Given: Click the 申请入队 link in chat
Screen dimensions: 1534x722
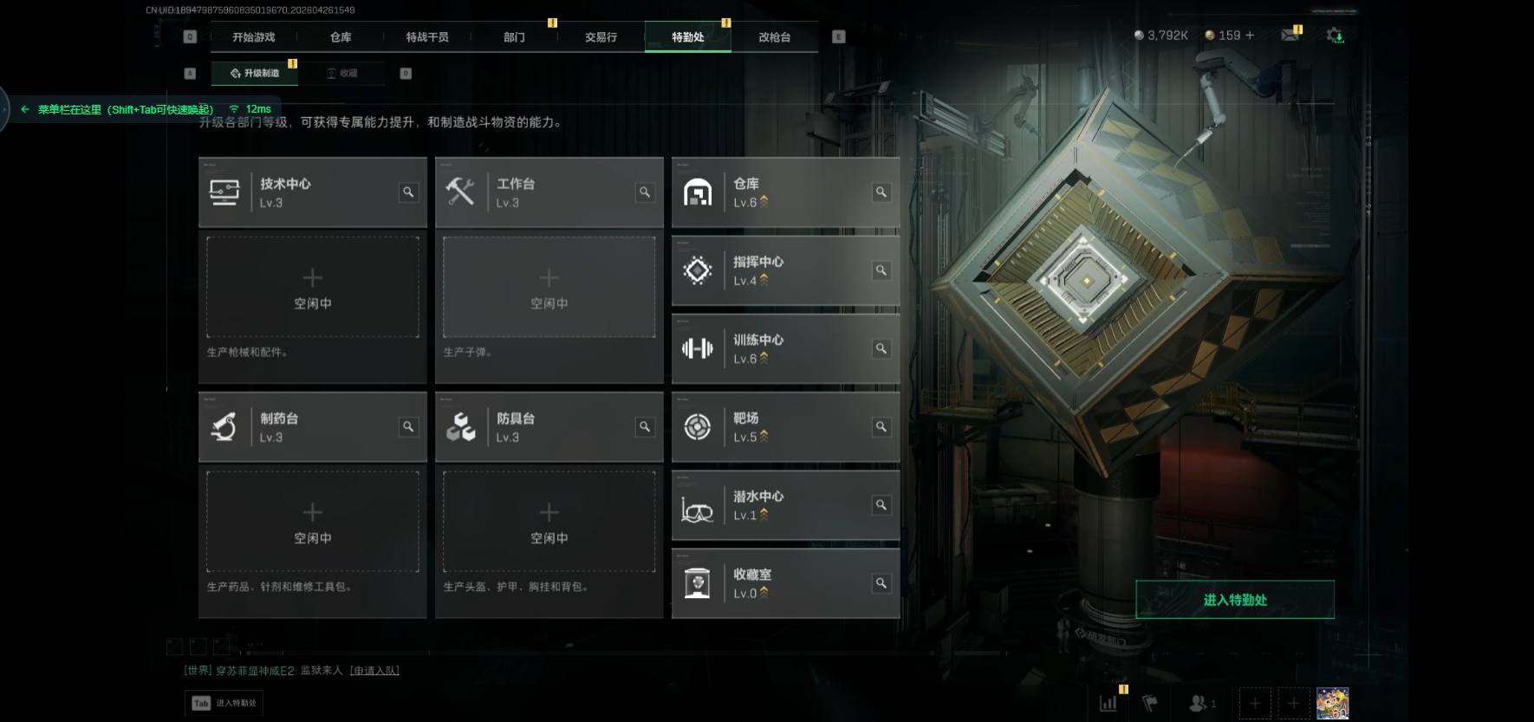Looking at the screenshot, I should 374,671.
